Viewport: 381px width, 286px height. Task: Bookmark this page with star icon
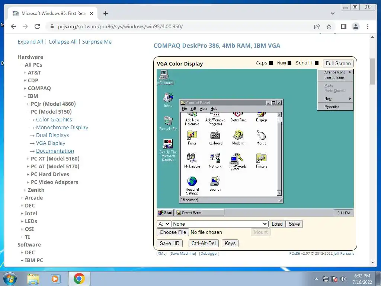329,26
